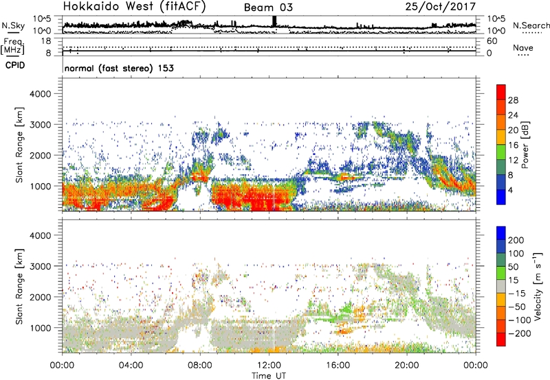Click the date '25/Oct/2017'
Viewport: 550px width, 380px height.
(x=441, y=7)
